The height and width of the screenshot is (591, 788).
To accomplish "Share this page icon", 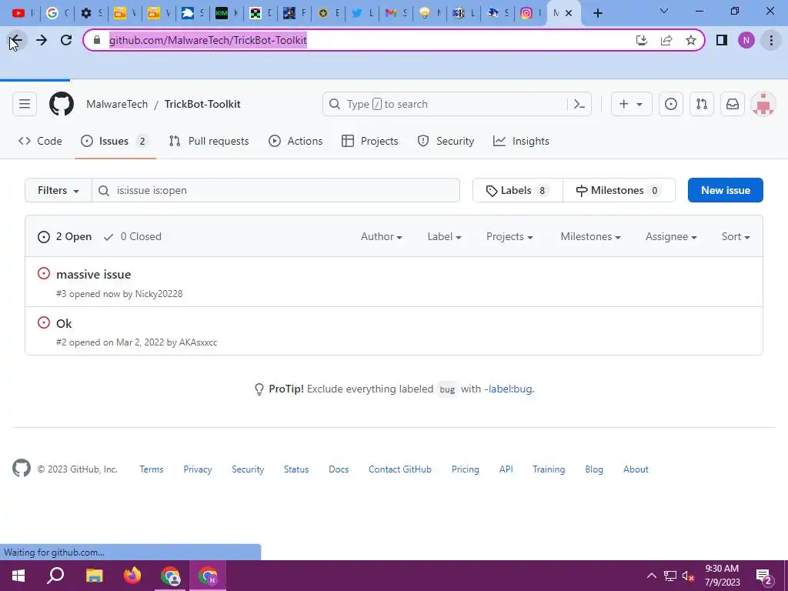I will [x=666, y=40].
